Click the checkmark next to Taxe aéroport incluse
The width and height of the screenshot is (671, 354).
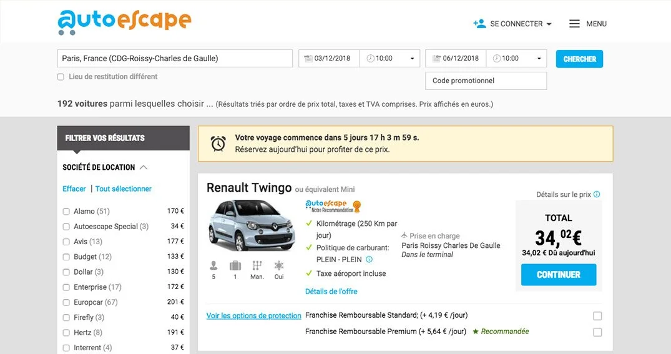tap(309, 273)
